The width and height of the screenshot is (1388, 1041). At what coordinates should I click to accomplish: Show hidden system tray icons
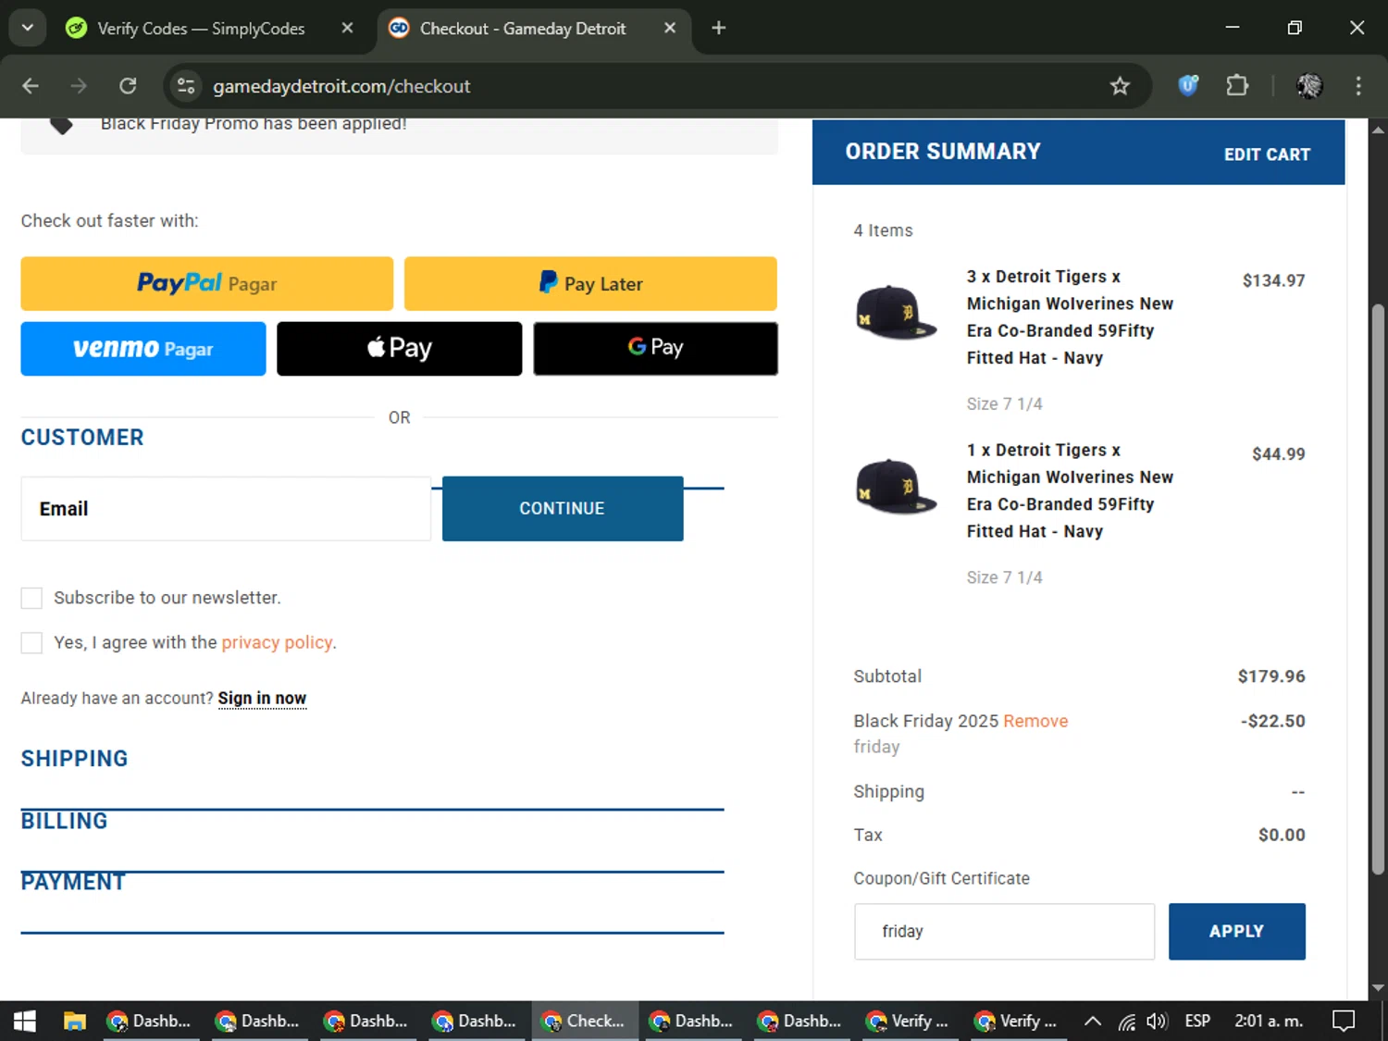(1093, 1022)
